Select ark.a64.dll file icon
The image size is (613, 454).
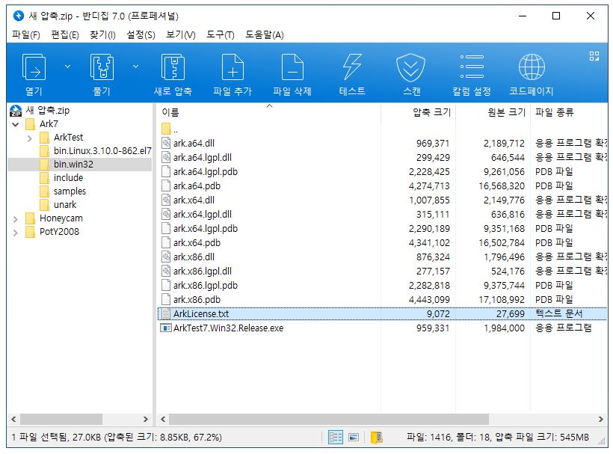166,143
